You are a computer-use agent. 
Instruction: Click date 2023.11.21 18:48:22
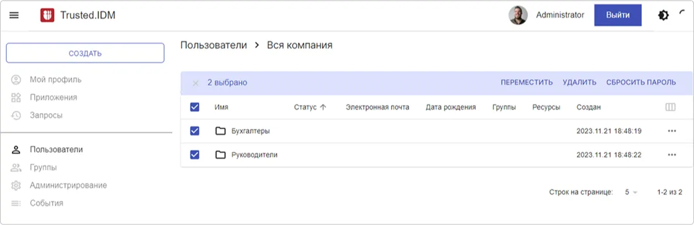609,155
